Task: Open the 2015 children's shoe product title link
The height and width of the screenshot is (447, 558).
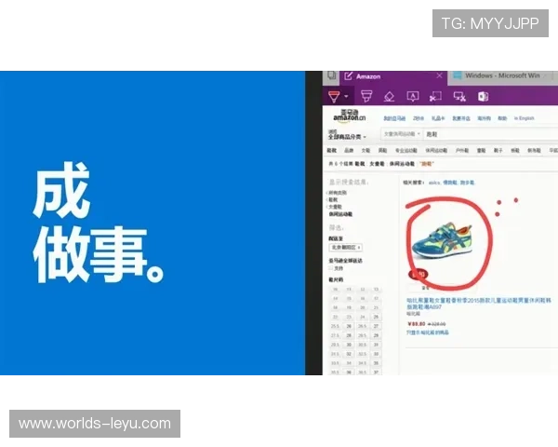Action: tap(479, 304)
